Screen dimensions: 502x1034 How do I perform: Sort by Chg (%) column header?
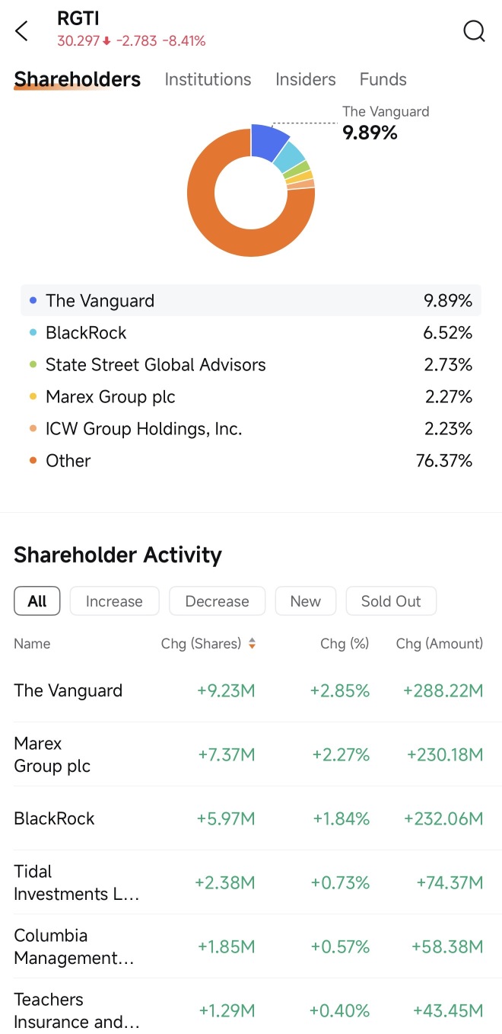click(x=345, y=644)
